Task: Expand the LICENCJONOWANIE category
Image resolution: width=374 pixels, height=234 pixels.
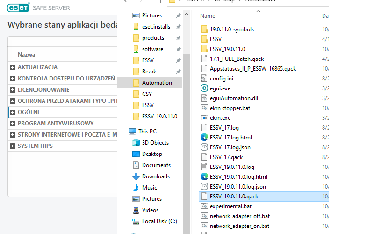Action: click(x=13, y=90)
